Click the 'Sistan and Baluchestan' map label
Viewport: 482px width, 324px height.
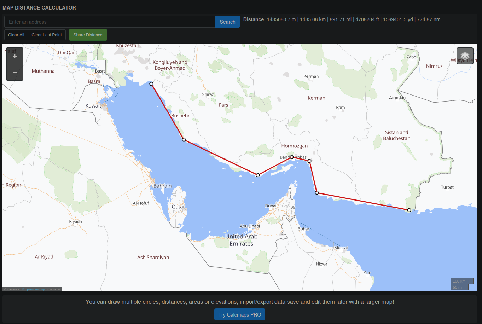tap(397, 135)
